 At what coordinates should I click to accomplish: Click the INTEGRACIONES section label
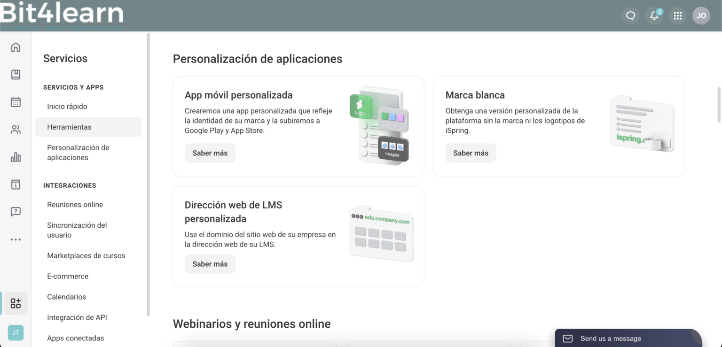[x=70, y=185]
